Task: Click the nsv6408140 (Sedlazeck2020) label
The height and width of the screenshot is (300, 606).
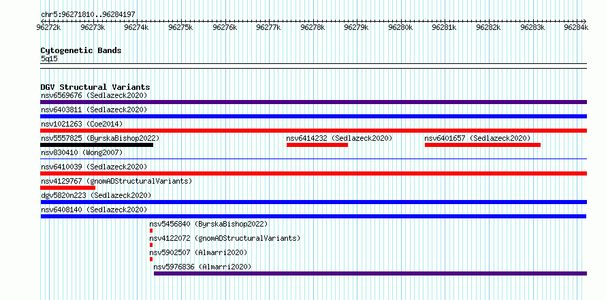Action: 94,210
